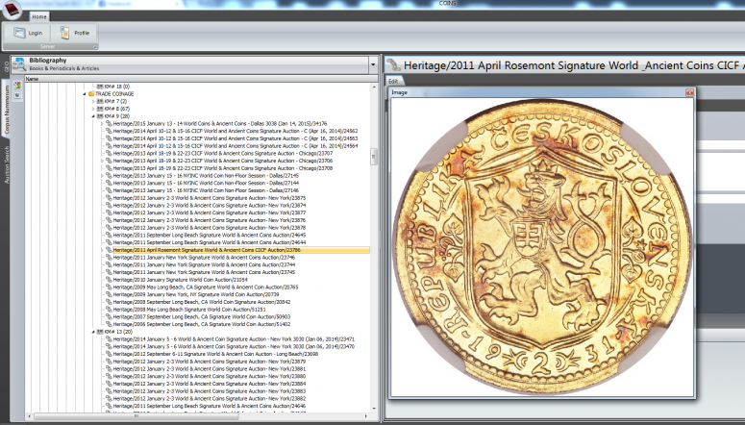The width and height of the screenshot is (745, 425).
Task: Click the TRADE COINAGE folder icon
Action: coord(91,94)
